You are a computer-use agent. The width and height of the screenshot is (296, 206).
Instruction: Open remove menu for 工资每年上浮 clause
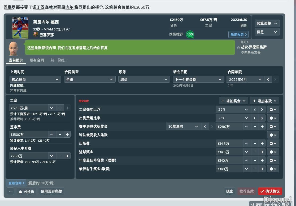coord(273,110)
